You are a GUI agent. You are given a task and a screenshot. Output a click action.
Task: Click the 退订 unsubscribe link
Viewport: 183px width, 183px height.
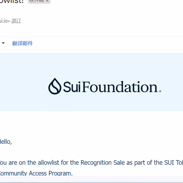coord(16,21)
